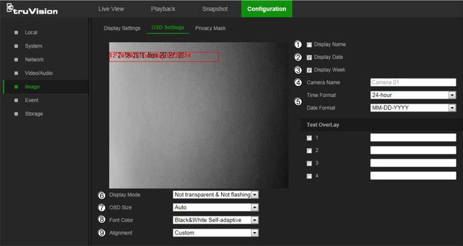The image size is (463, 246).
Task: Open the Display Mode dropdown
Action: [x=216, y=195]
